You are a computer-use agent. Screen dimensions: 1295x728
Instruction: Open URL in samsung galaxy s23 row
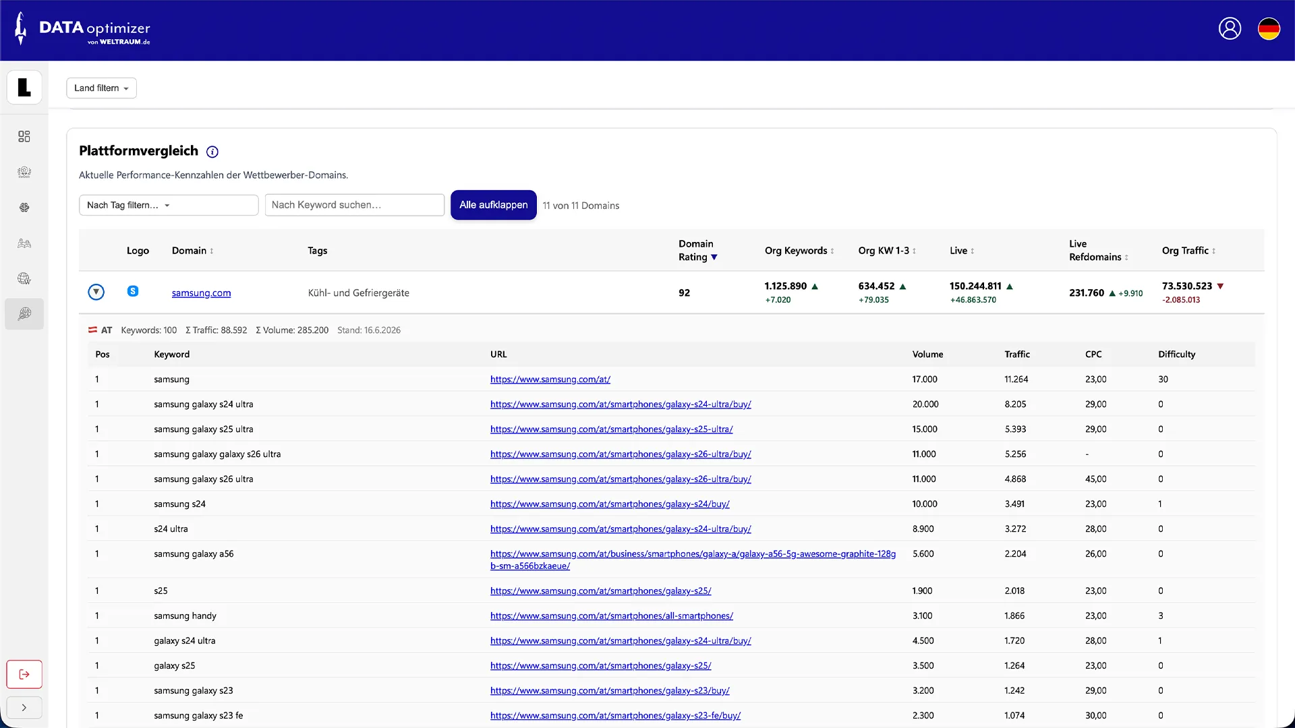coord(610,691)
